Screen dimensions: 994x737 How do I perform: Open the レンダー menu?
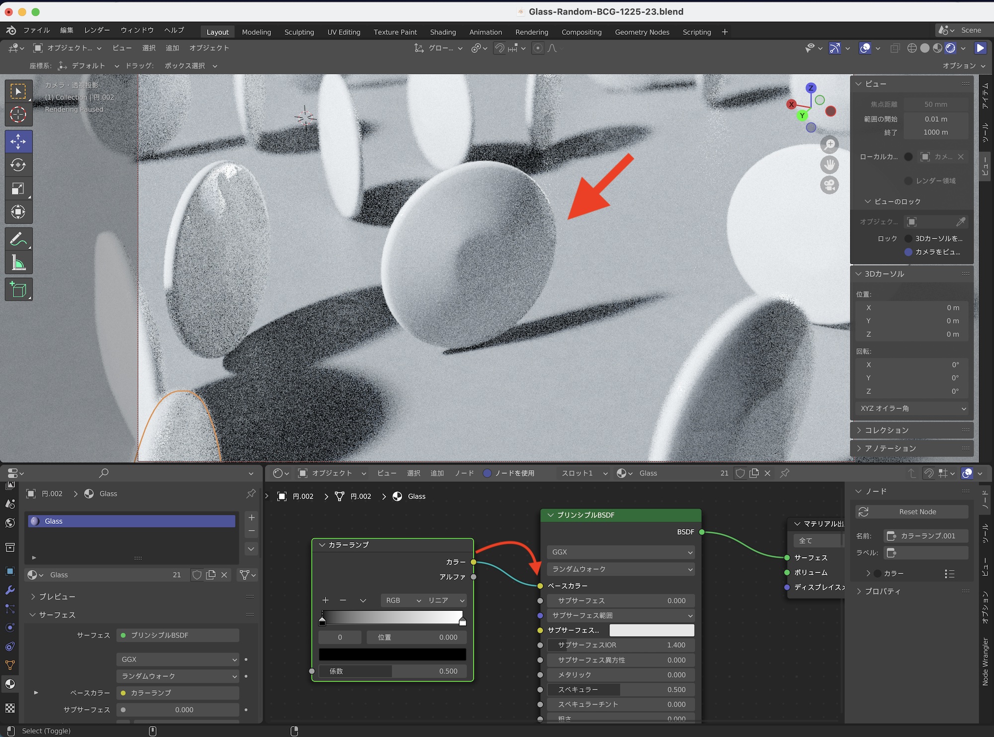97,30
